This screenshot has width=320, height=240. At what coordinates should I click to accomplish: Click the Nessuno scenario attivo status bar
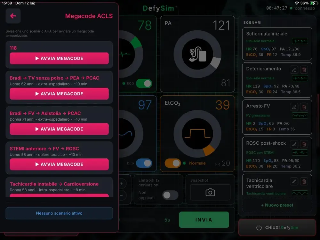point(59,213)
